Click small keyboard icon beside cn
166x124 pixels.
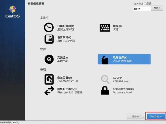click(x=135, y=9)
